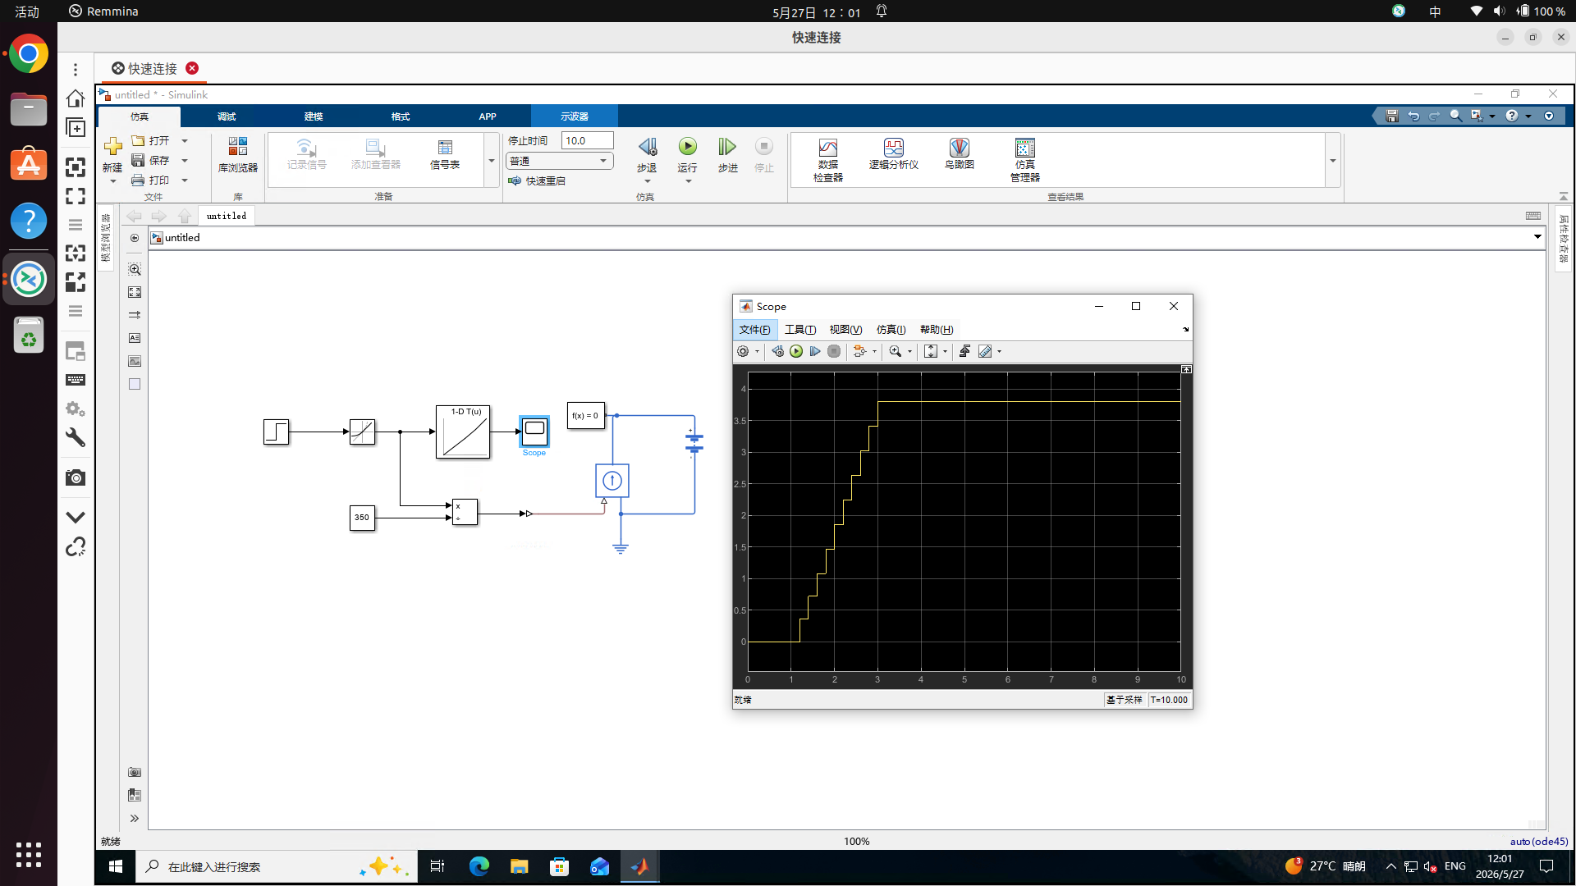Click the Step Forward (步进) button
1576x886 pixels.
pos(727,155)
